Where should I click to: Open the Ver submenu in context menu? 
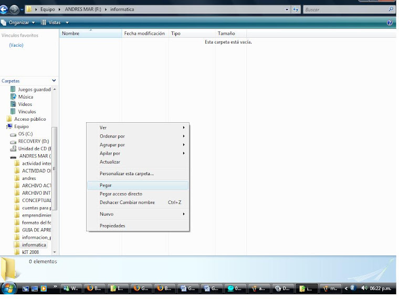[x=138, y=127]
